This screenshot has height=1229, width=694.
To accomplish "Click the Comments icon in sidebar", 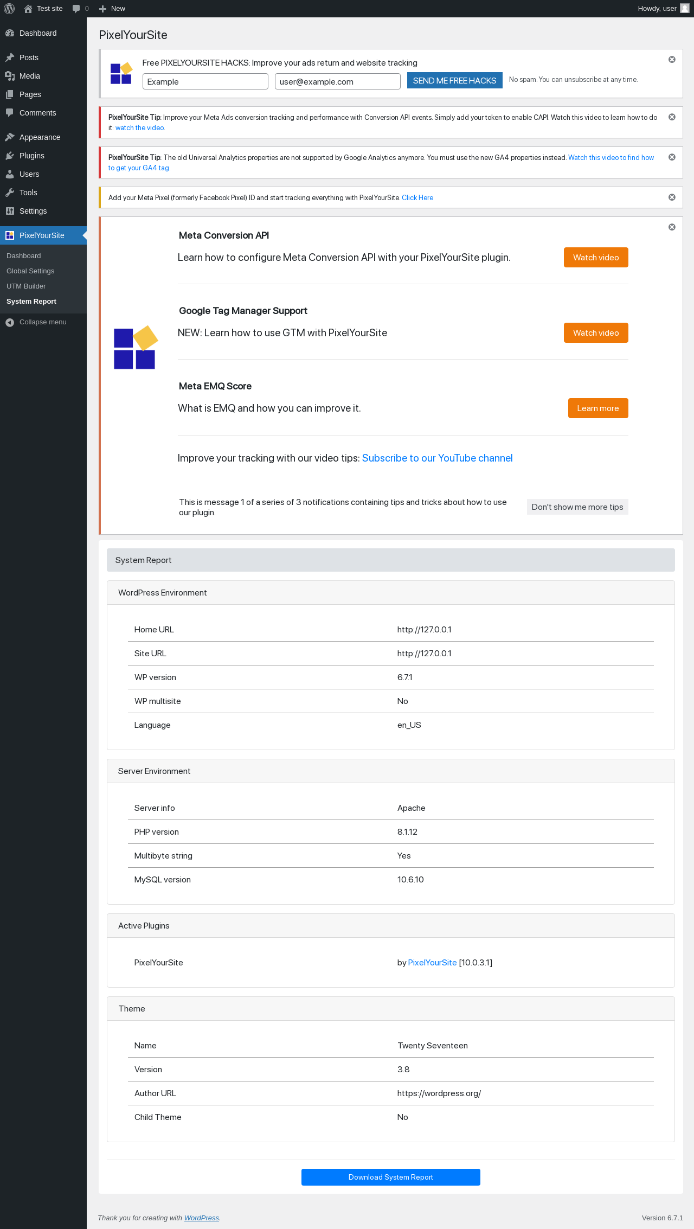I will pos(10,113).
